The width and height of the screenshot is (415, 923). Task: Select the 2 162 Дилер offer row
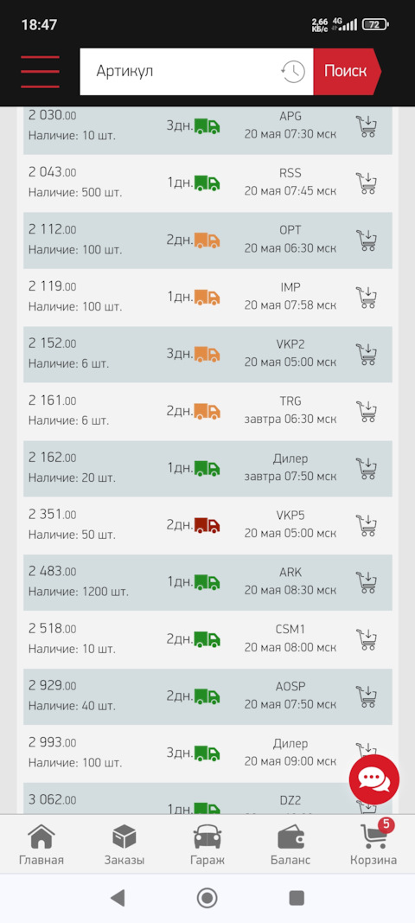(x=207, y=468)
